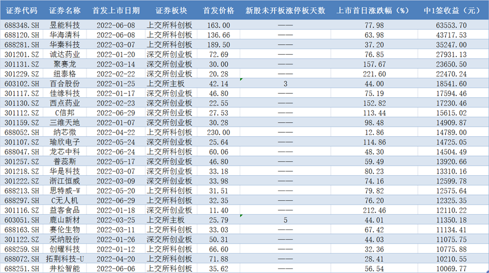Click the cell containing 昱能科技
Screen dimensions: 489x273
click(64, 25)
